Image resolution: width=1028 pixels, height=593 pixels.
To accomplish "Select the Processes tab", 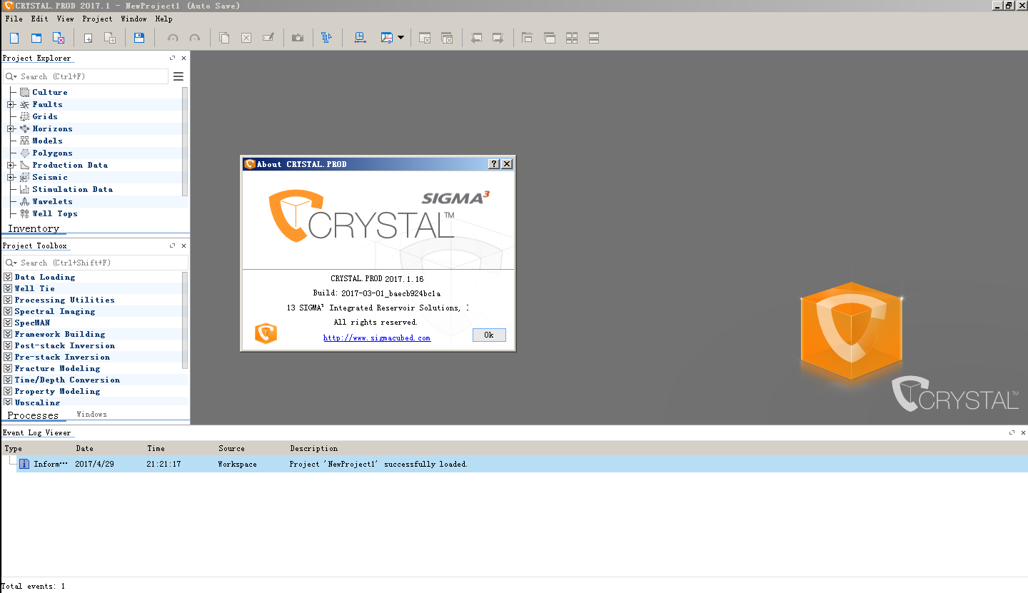I will point(33,415).
